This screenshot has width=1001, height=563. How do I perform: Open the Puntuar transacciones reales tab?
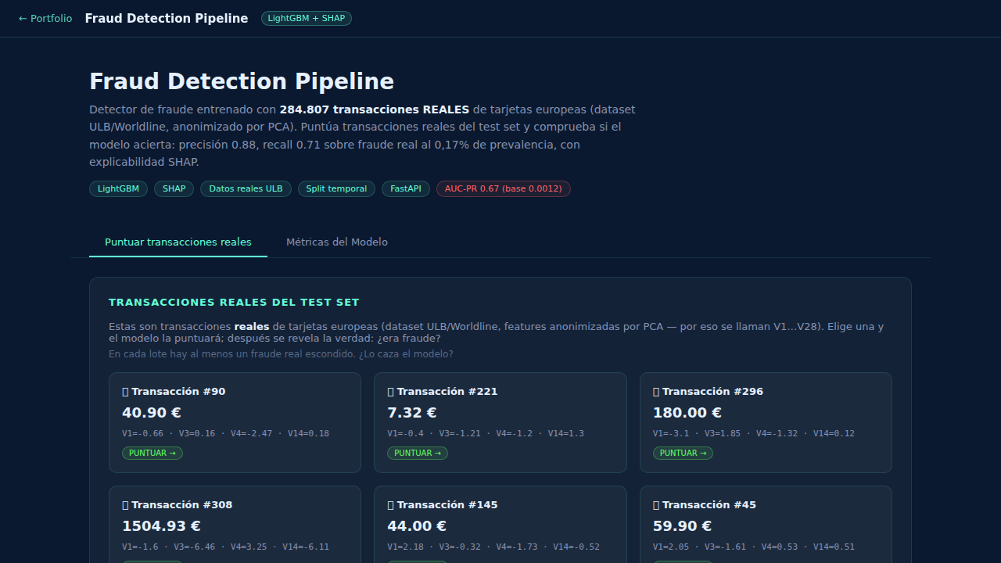178,242
